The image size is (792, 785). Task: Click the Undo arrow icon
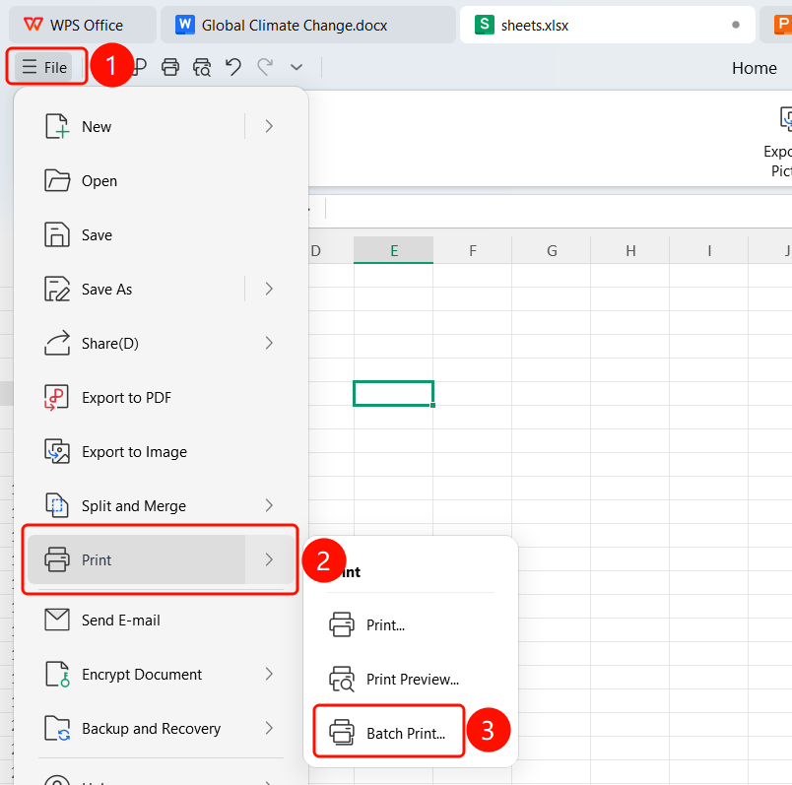(232, 67)
